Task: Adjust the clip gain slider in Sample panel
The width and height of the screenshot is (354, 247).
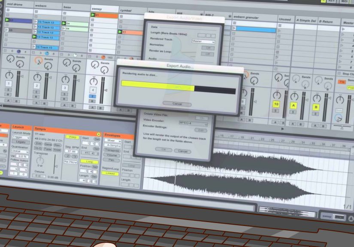Action: 55,165
